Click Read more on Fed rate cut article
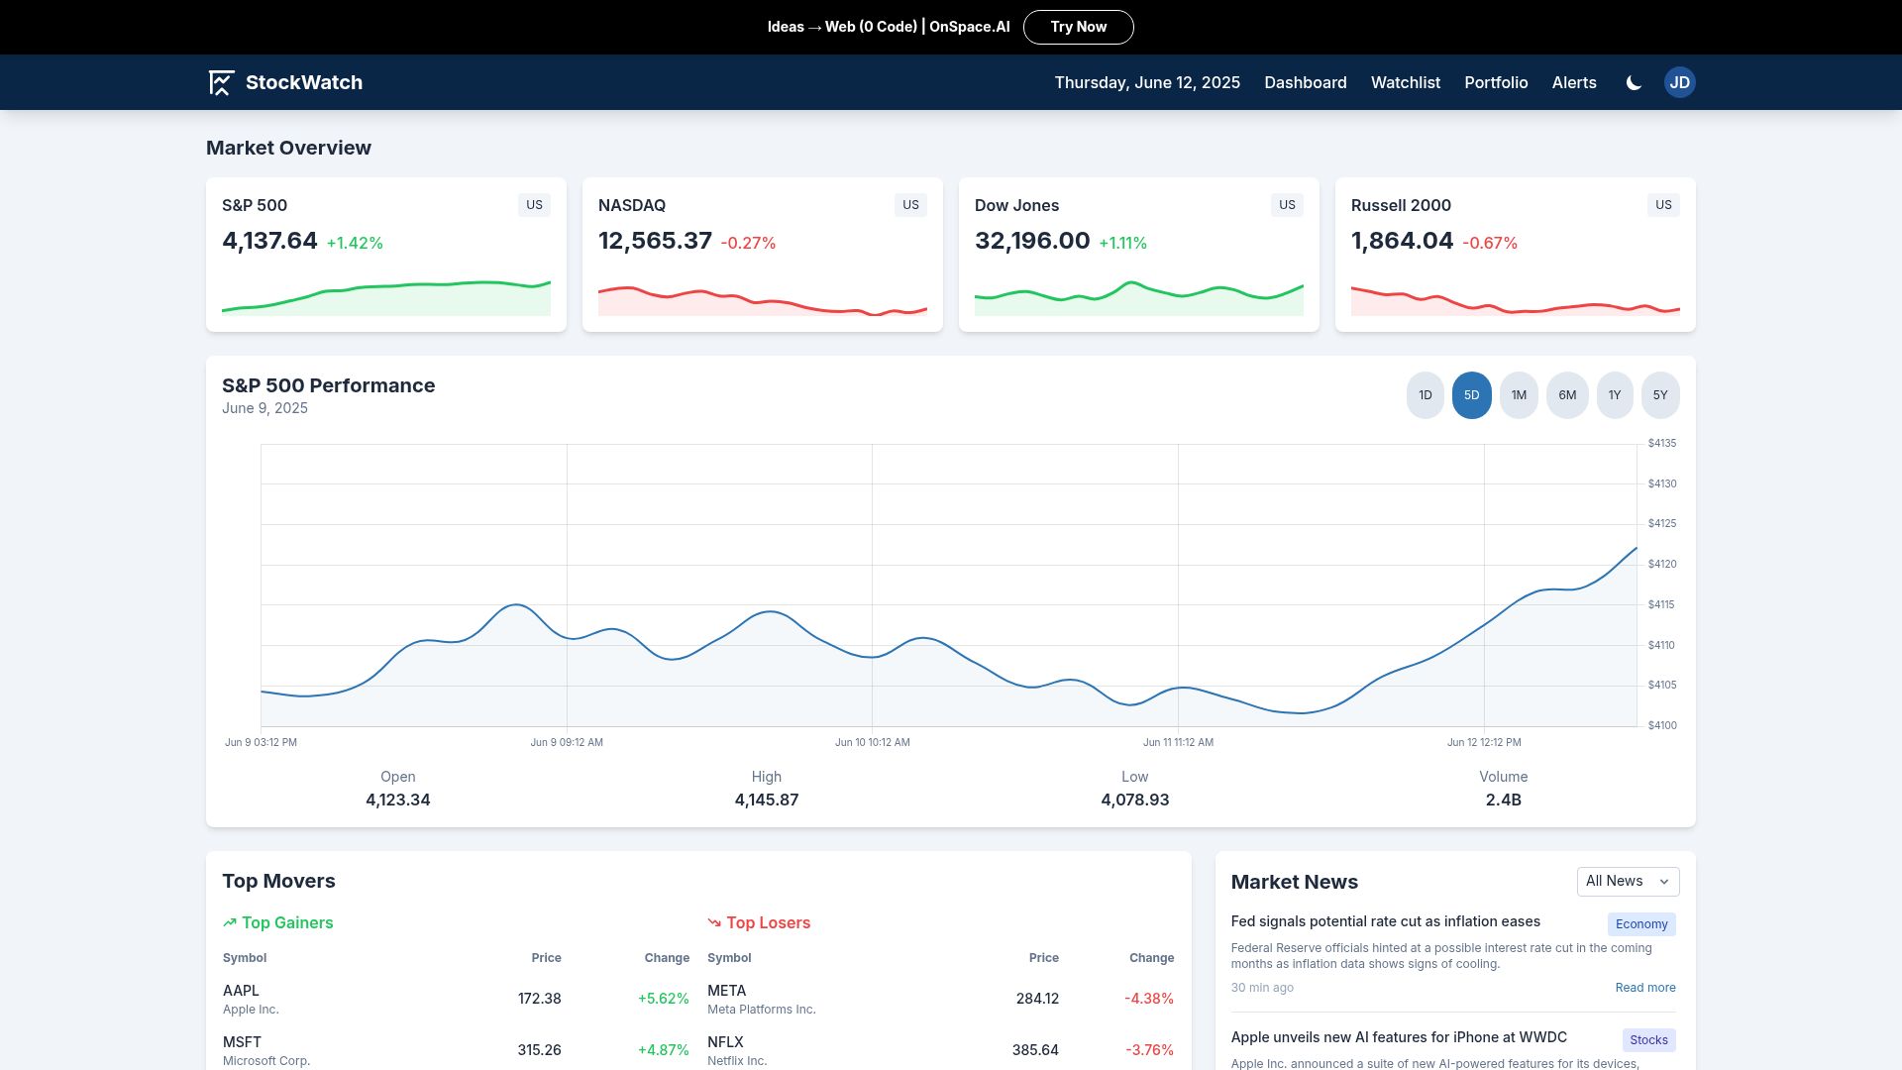 click(x=1644, y=988)
